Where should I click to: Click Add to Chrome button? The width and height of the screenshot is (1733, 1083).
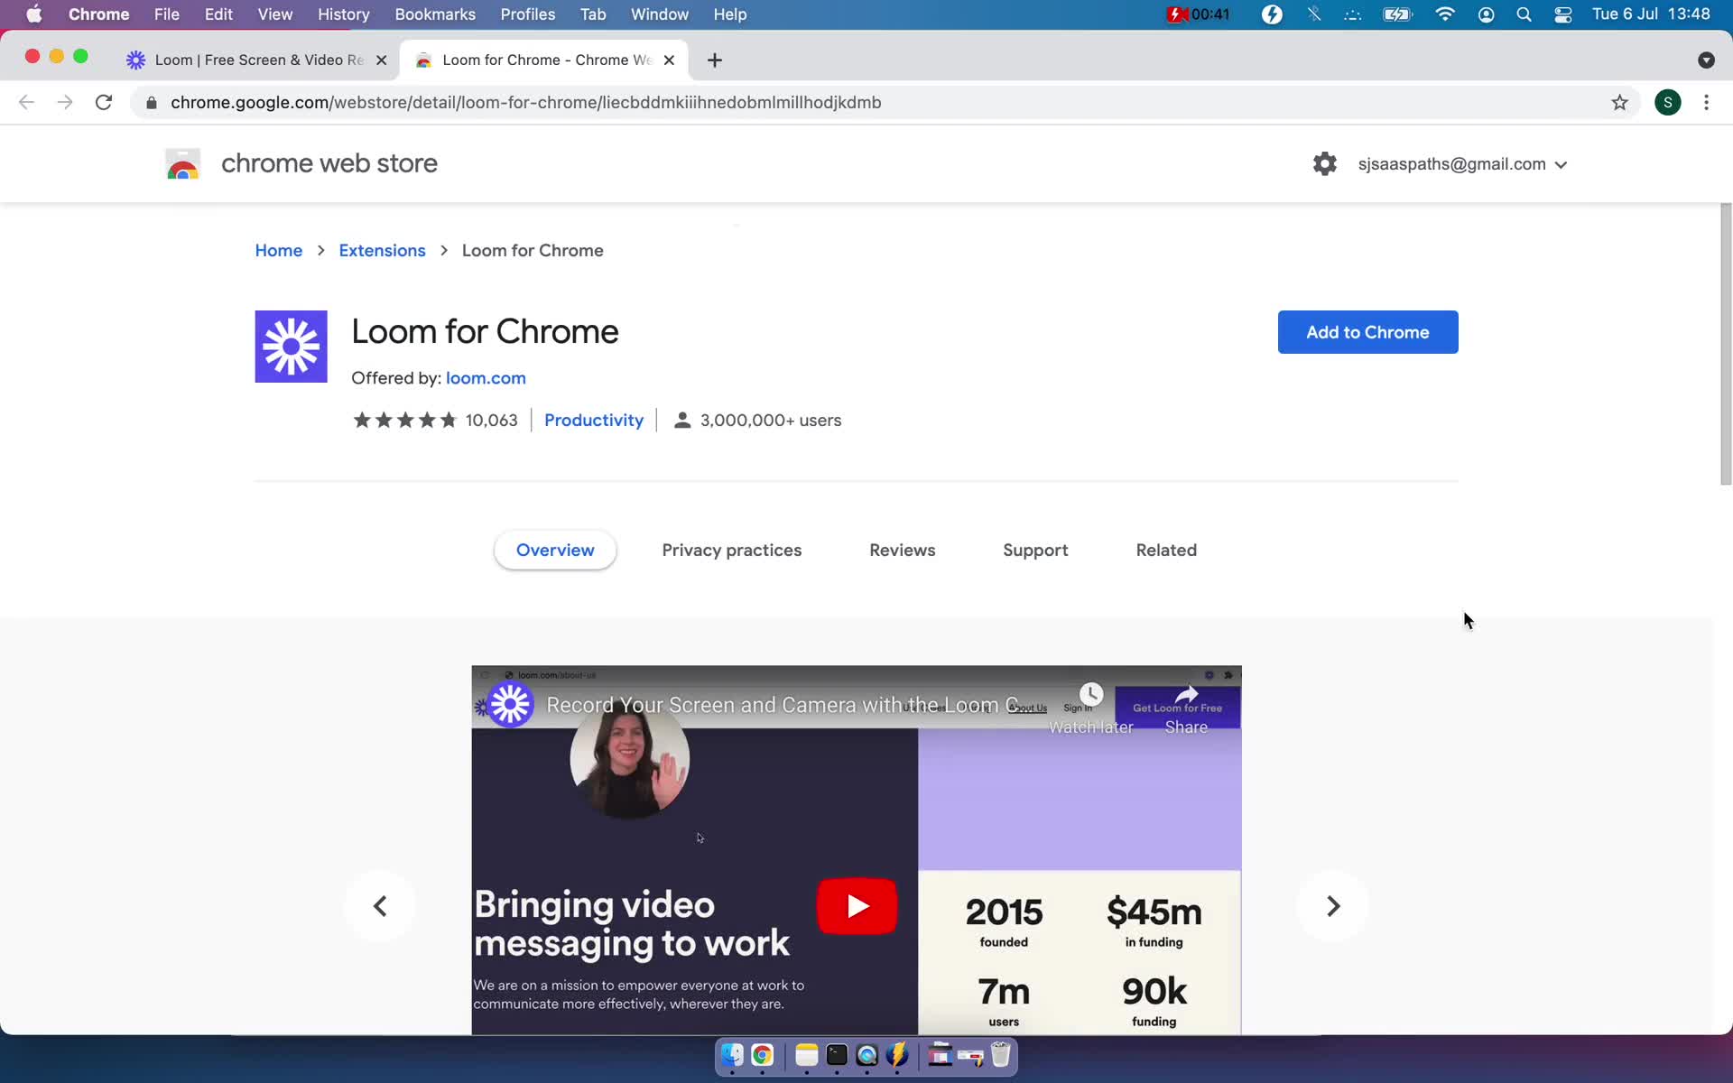(1367, 332)
